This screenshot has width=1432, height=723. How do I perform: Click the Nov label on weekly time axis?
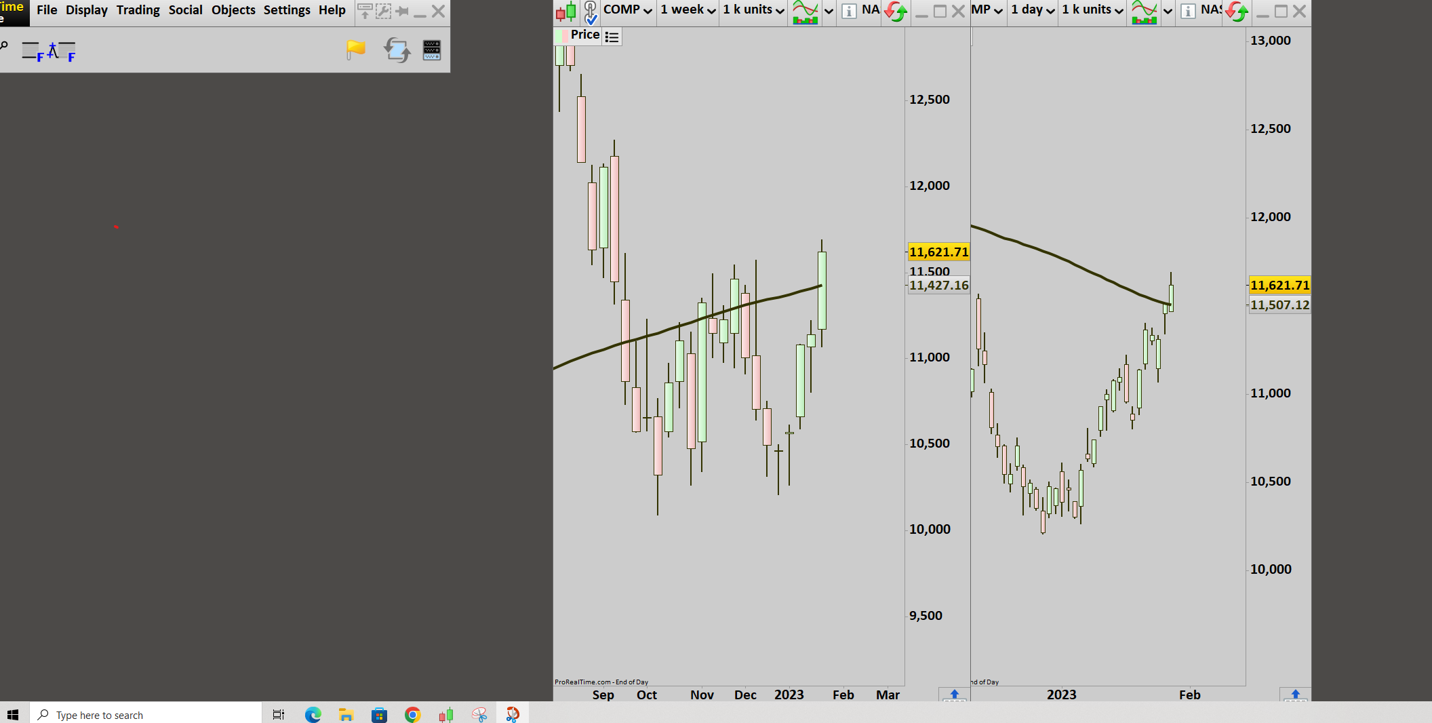point(702,695)
